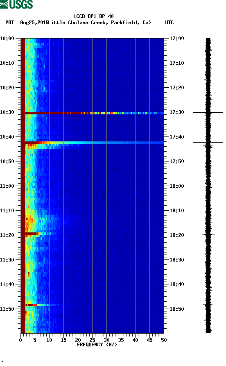Click the 'FREQUENCY (HZ)' axis label
The width and height of the screenshot is (226, 366).
click(97, 345)
